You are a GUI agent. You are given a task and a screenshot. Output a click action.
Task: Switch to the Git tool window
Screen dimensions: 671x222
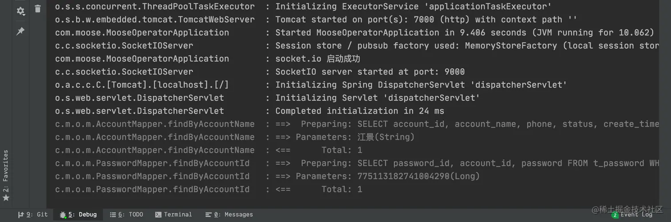pos(33,214)
